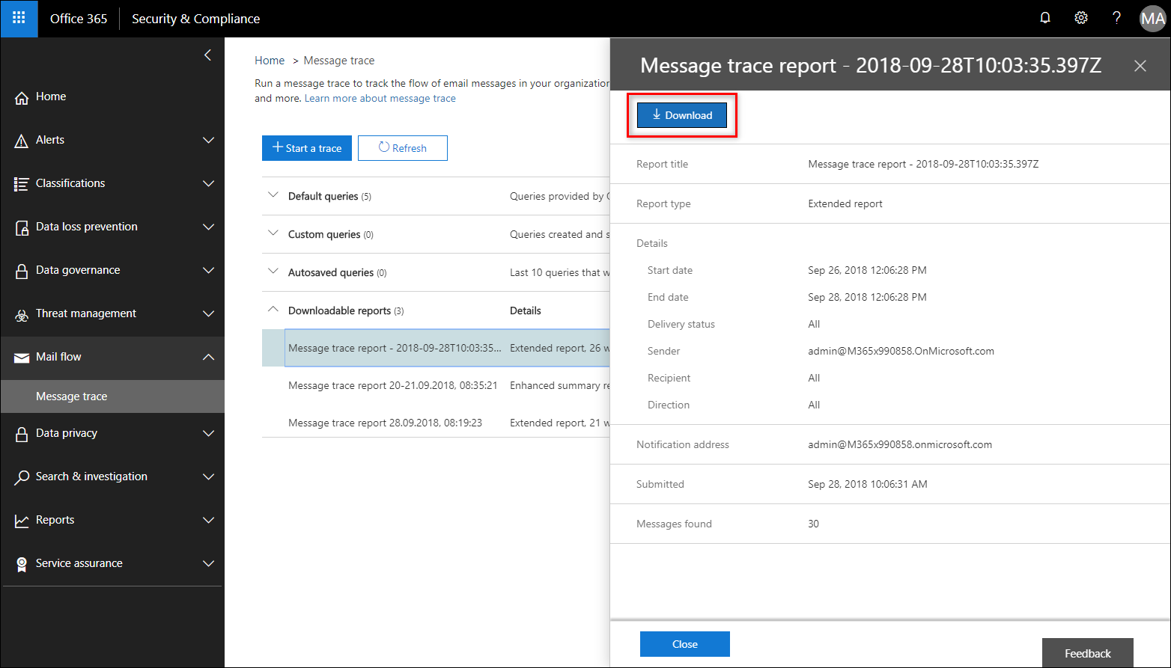The image size is (1171, 668).
Task: Collapse the Downloadable reports section
Action: (x=273, y=310)
